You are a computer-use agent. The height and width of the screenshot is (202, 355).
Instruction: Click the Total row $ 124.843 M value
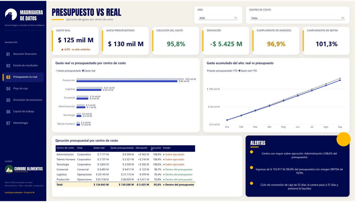tap(101, 185)
